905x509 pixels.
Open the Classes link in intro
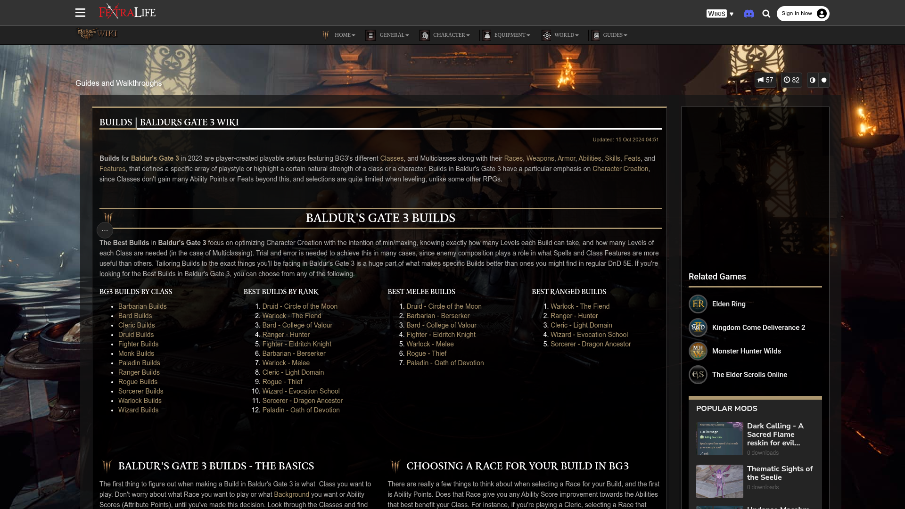(392, 158)
